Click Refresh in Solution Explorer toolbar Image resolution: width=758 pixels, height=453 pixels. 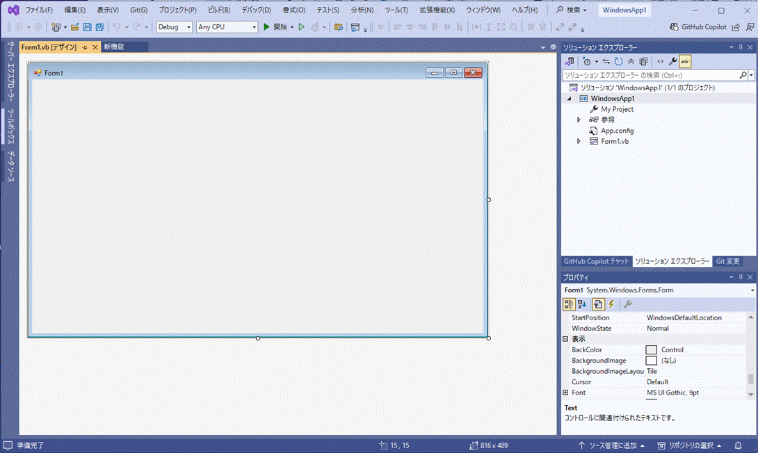click(x=618, y=62)
